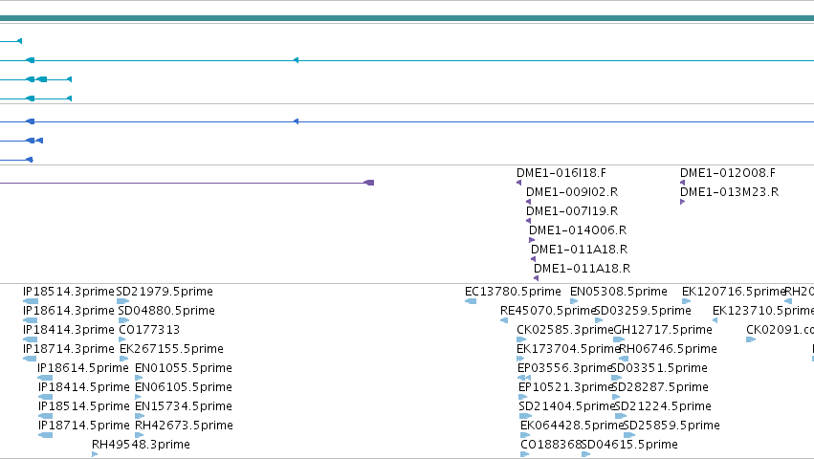Select EC13780.5prime

click(513, 292)
